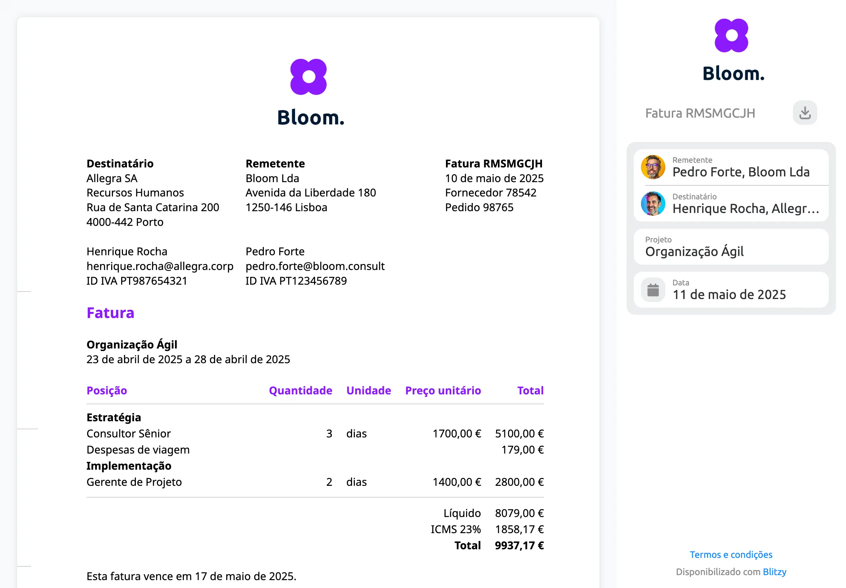Click the 5100,00 € total cell

(519, 433)
